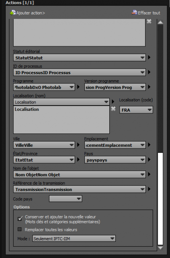The height and width of the screenshot is (258, 170).
Task: Uncheck Conserver et ajouter la nouvelle valeur
Action: 20,218
